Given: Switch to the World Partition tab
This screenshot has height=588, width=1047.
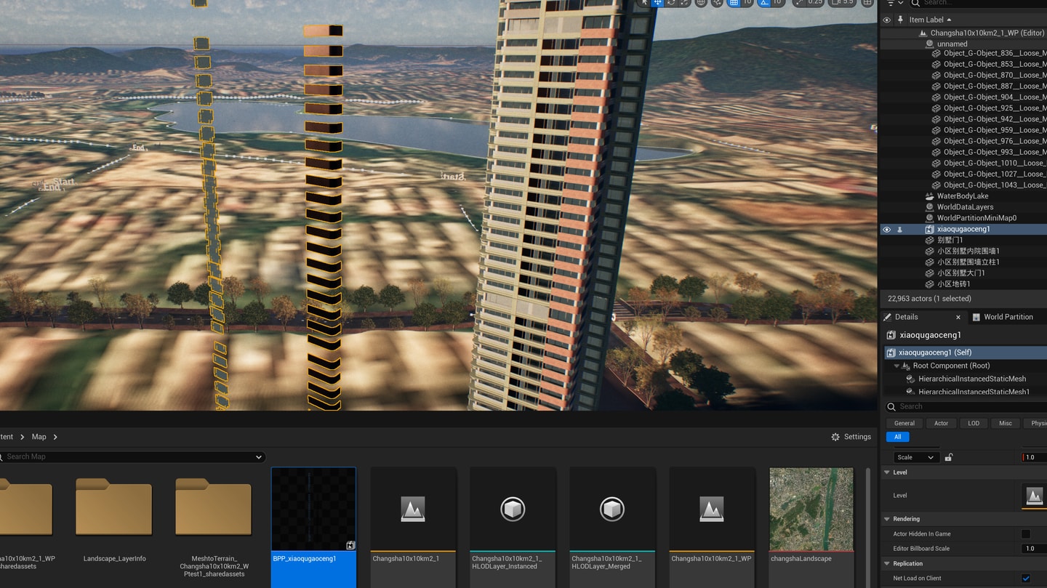Looking at the screenshot, I should coord(1008,317).
